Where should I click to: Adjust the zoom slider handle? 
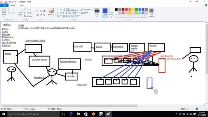[x=197, y=109]
